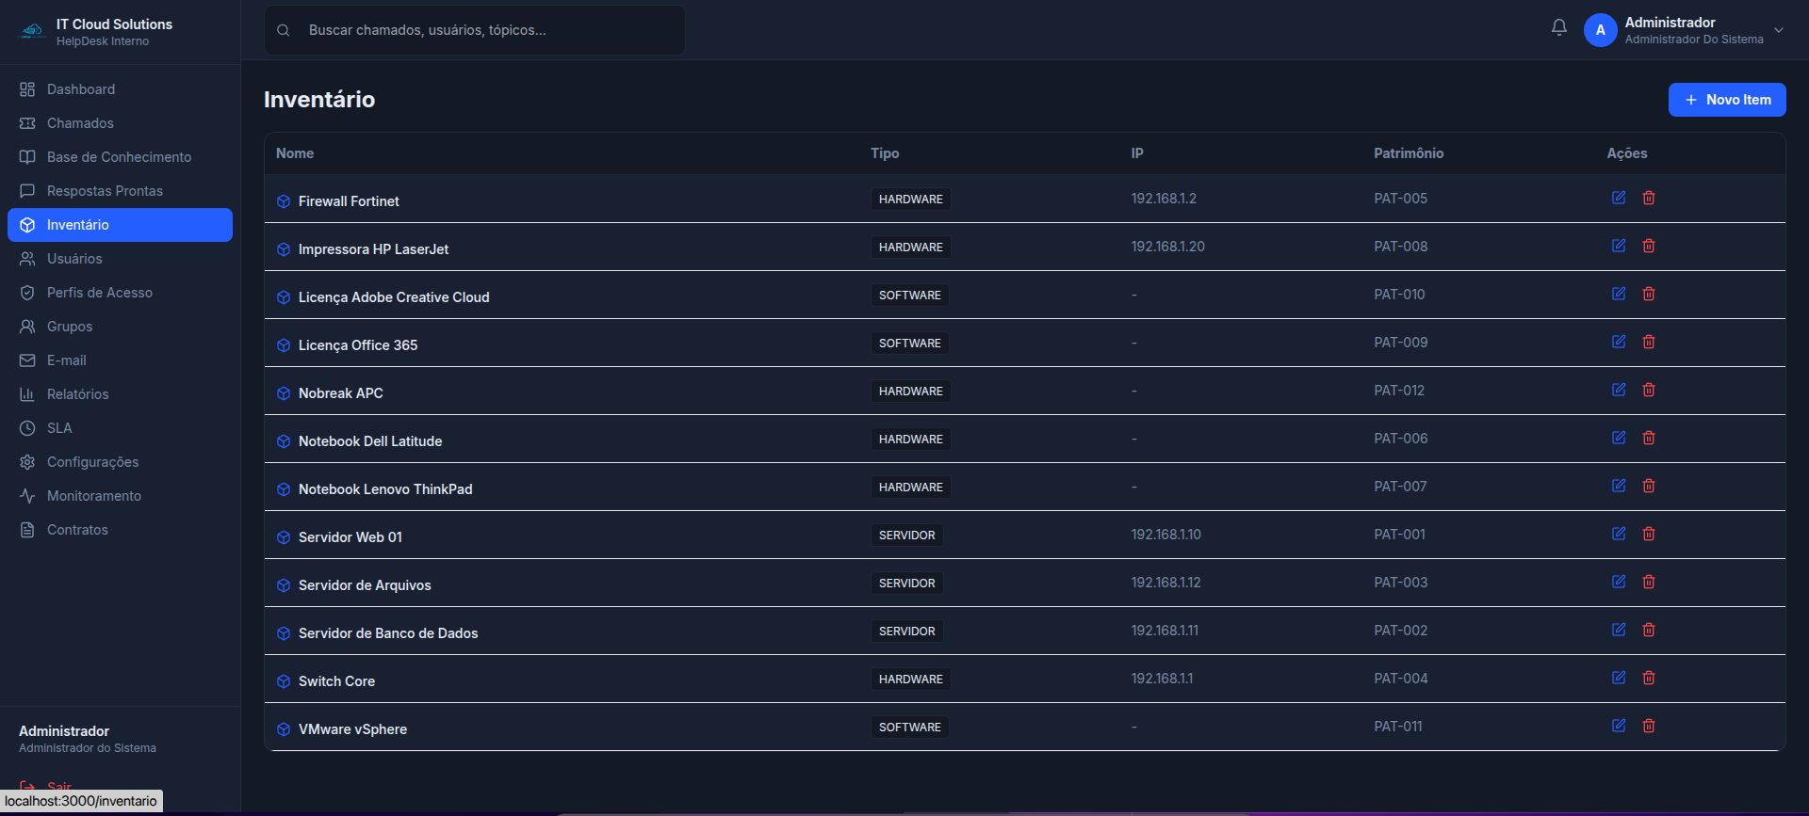Select the Inventário sidebar item
Viewport: 1809px width, 816px height.
pyautogui.click(x=120, y=225)
